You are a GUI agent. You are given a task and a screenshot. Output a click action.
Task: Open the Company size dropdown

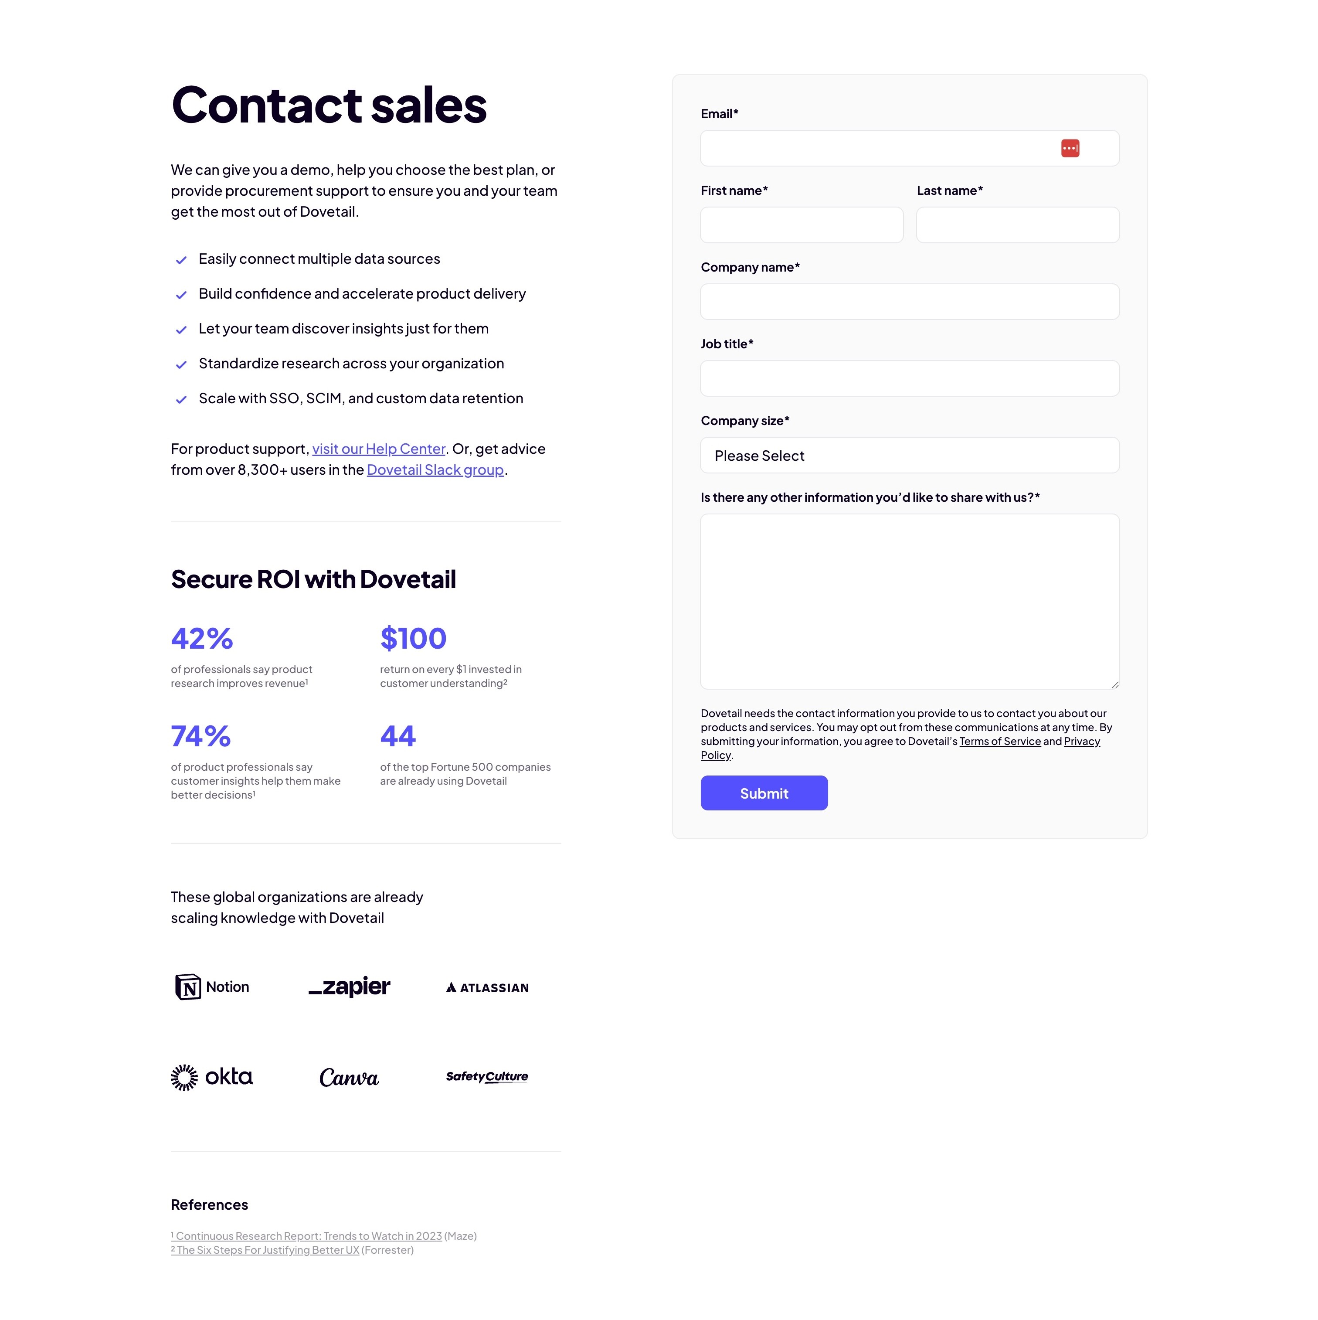910,455
